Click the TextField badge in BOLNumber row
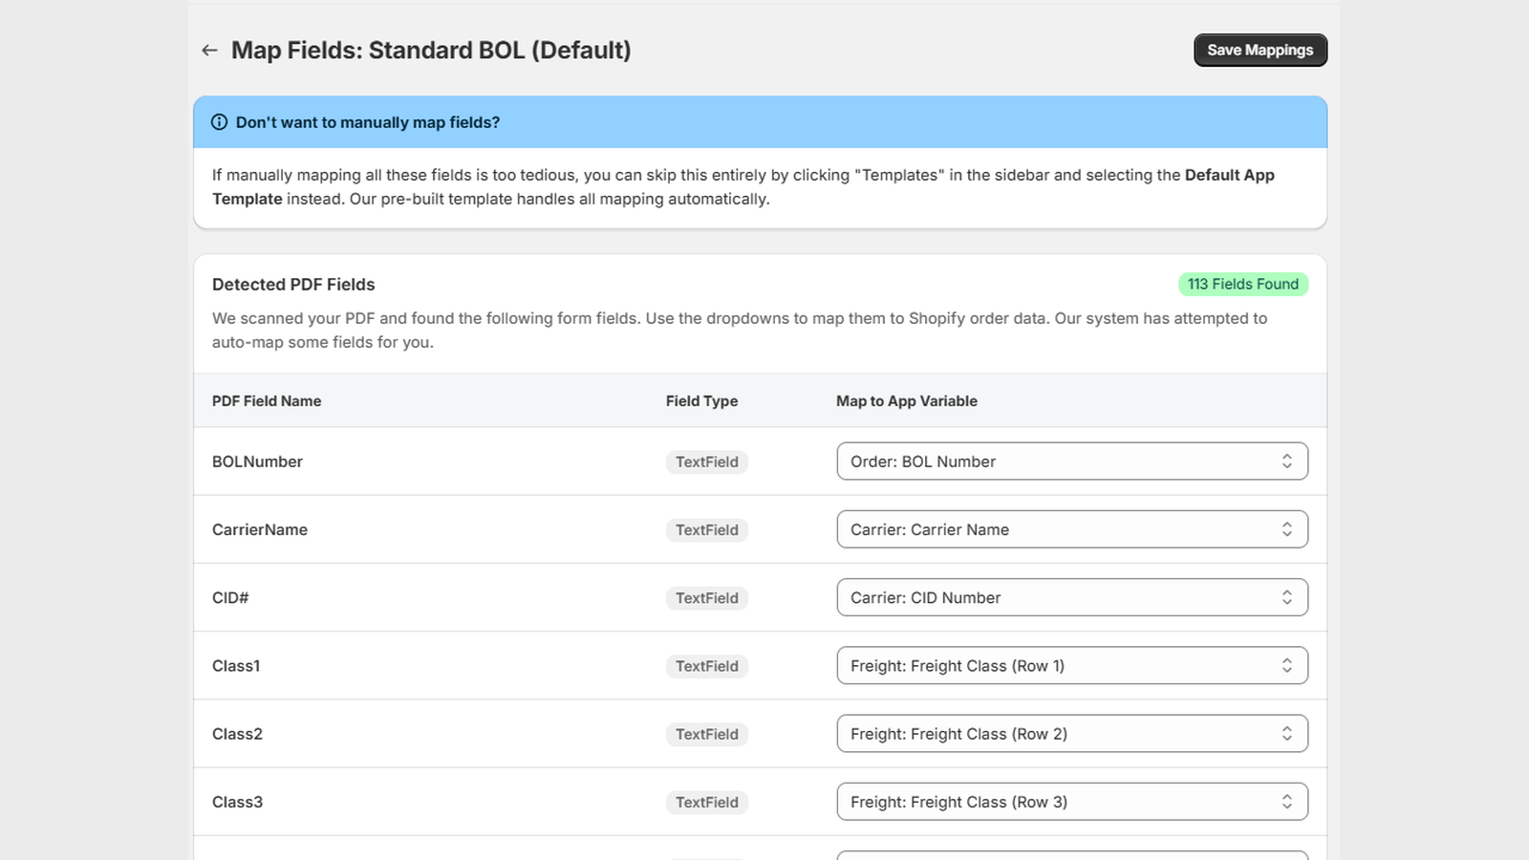This screenshot has height=860, width=1529. click(707, 462)
